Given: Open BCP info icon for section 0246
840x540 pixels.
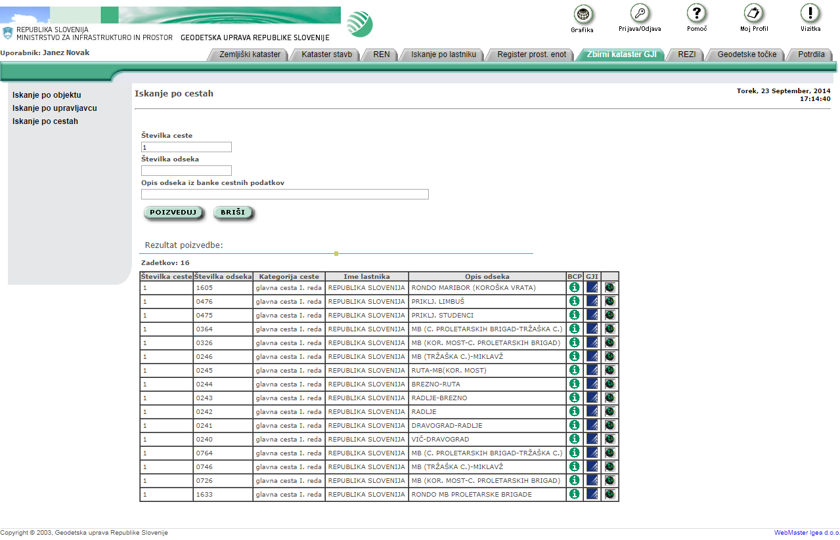Looking at the screenshot, I should pyautogui.click(x=575, y=356).
